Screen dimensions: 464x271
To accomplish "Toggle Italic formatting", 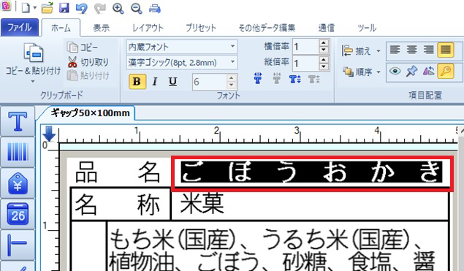I will click(x=155, y=81).
